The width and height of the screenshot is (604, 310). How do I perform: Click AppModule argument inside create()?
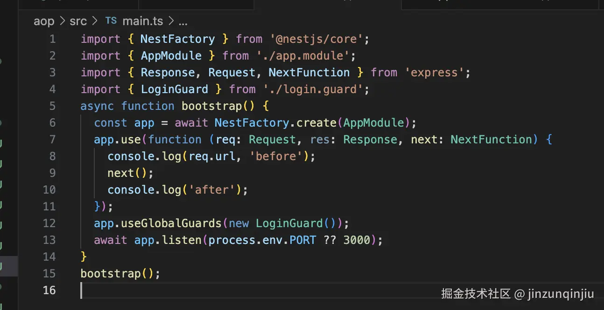pos(373,123)
